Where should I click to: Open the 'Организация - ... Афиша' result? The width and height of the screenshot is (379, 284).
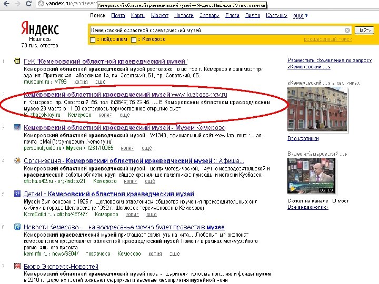[x=134, y=161]
